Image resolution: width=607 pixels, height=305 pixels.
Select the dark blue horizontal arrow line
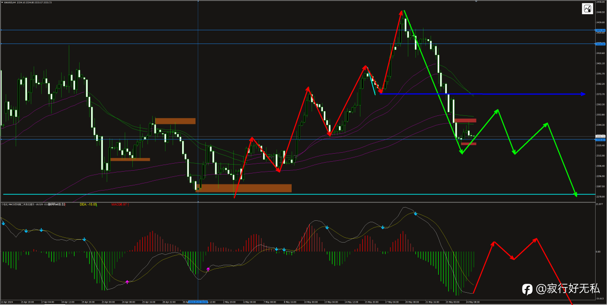point(481,94)
